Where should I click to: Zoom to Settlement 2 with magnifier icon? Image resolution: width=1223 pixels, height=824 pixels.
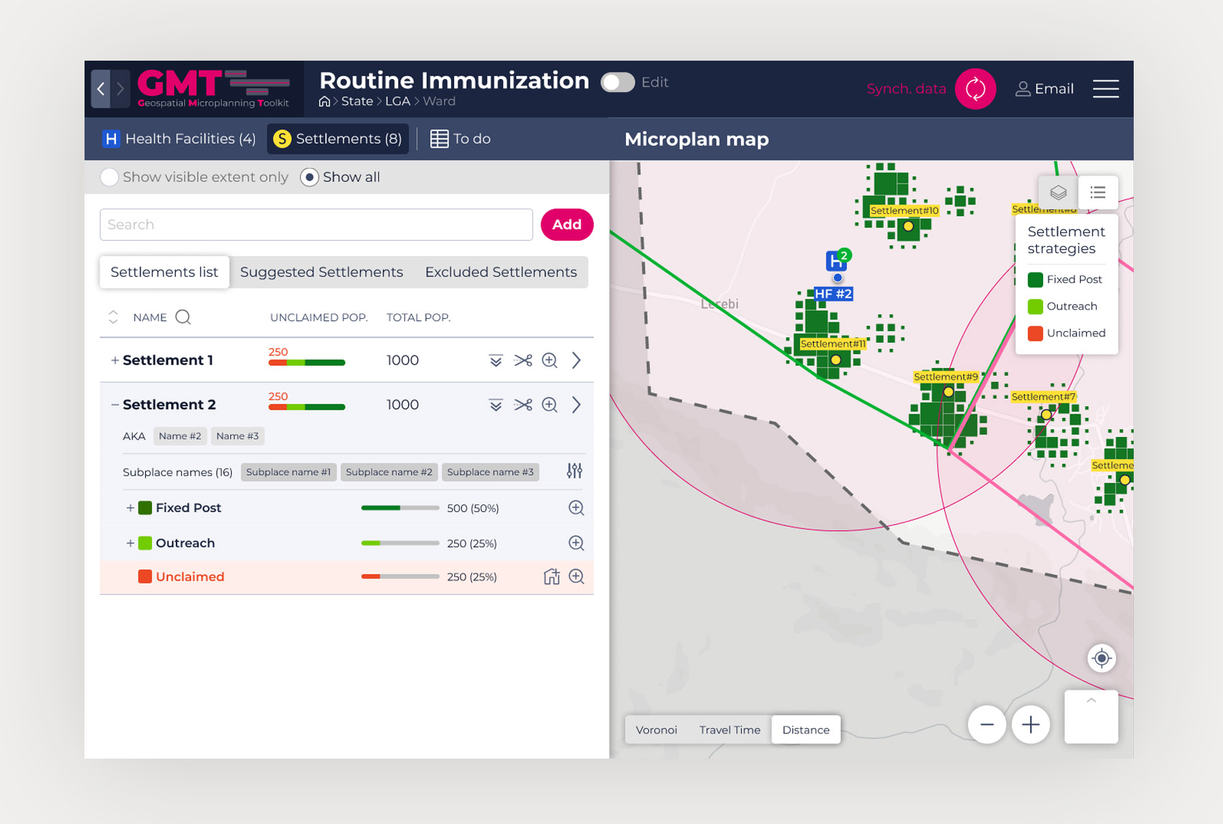(549, 405)
